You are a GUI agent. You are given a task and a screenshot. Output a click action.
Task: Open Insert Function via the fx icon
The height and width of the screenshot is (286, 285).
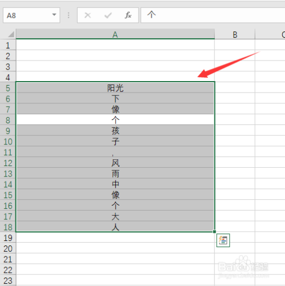[x=128, y=15]
